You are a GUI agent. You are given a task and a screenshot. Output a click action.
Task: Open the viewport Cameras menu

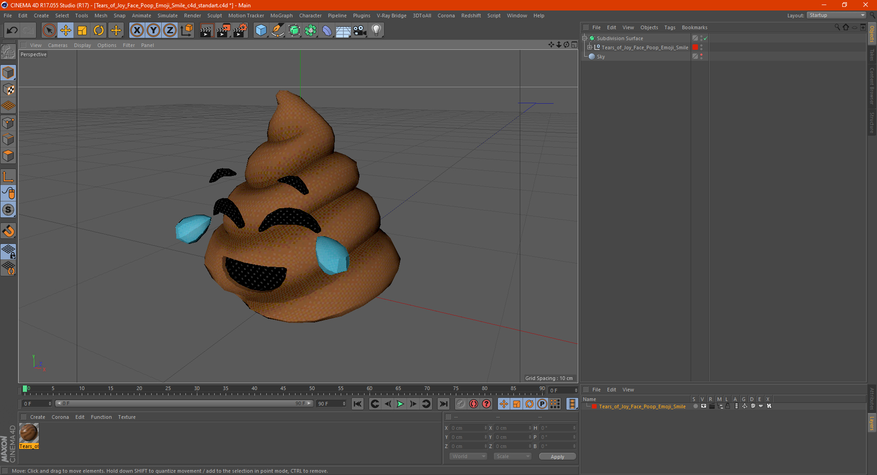[58, 45]
